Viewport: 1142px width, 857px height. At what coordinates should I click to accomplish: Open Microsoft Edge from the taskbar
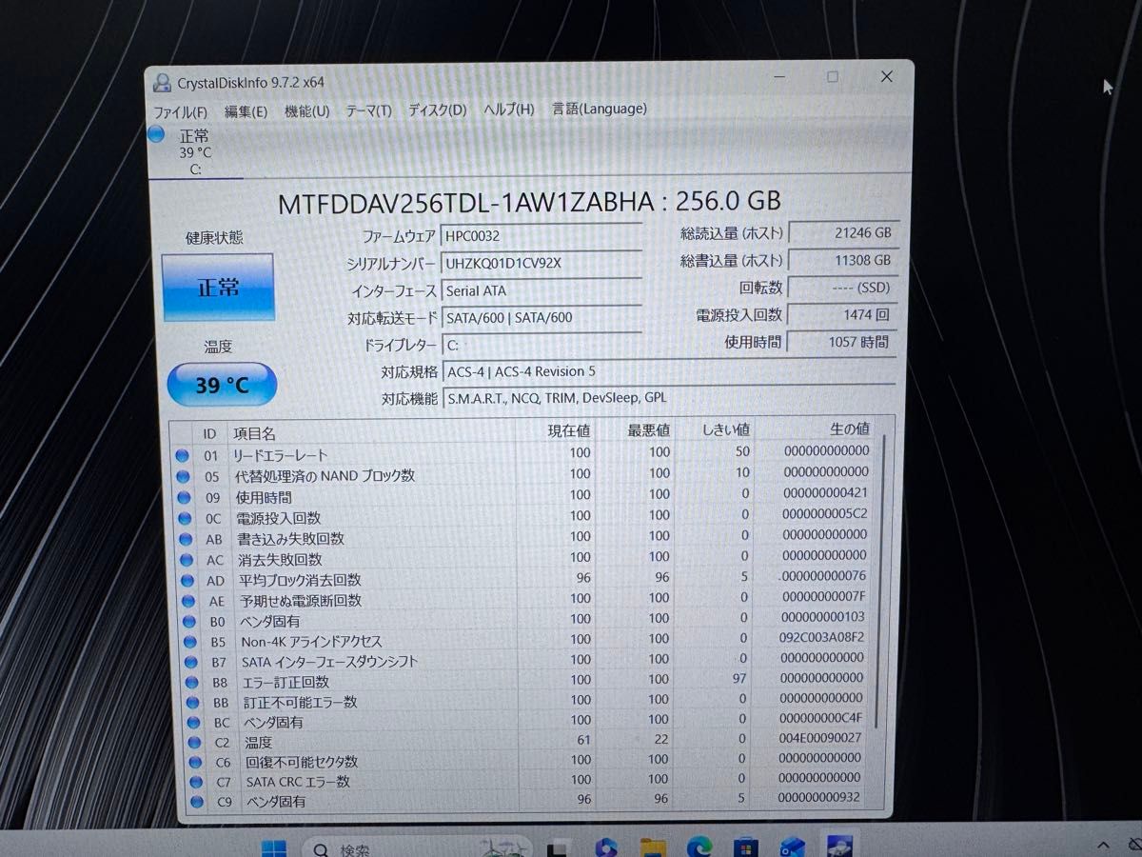pos(699,847)
